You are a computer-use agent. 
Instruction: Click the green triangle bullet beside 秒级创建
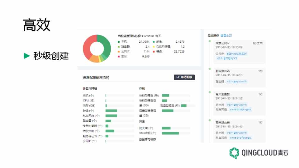click(27, 56)
